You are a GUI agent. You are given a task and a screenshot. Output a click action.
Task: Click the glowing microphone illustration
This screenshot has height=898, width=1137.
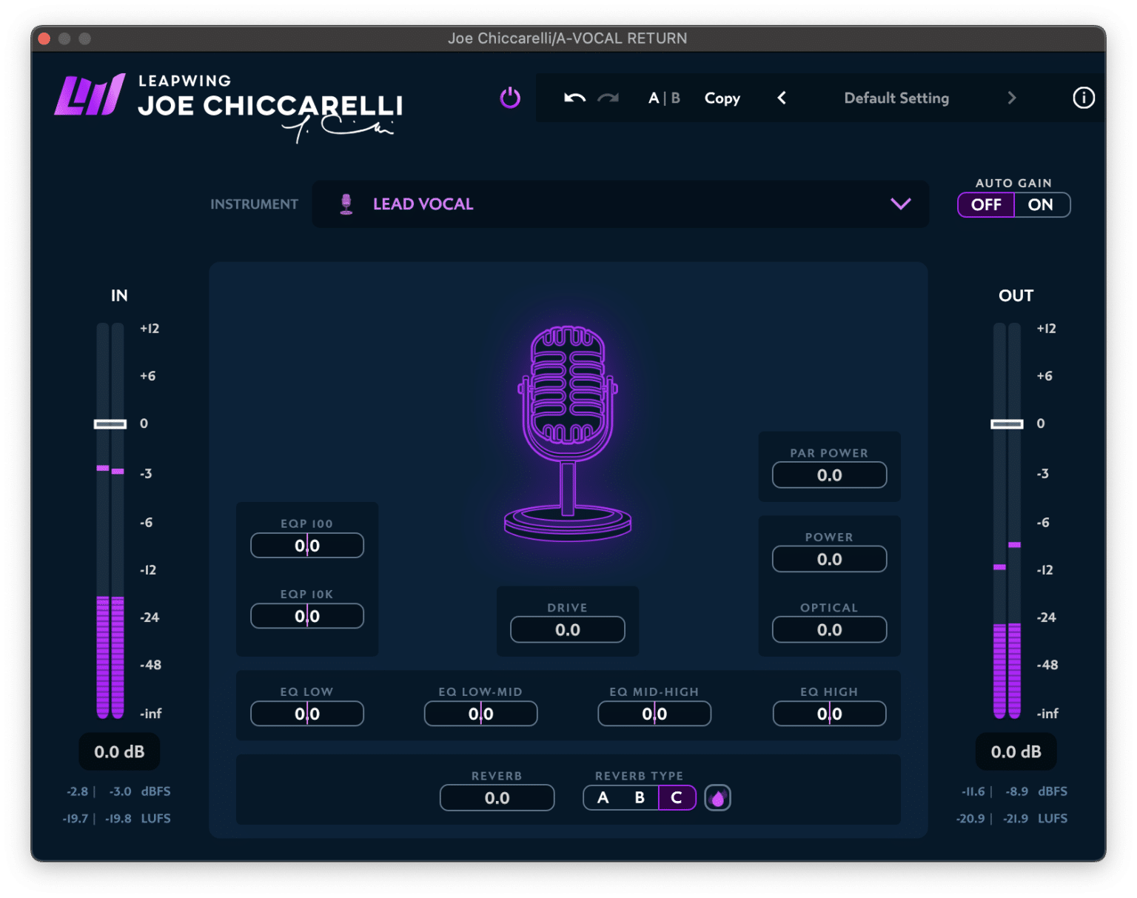click(x=568, y=429)
